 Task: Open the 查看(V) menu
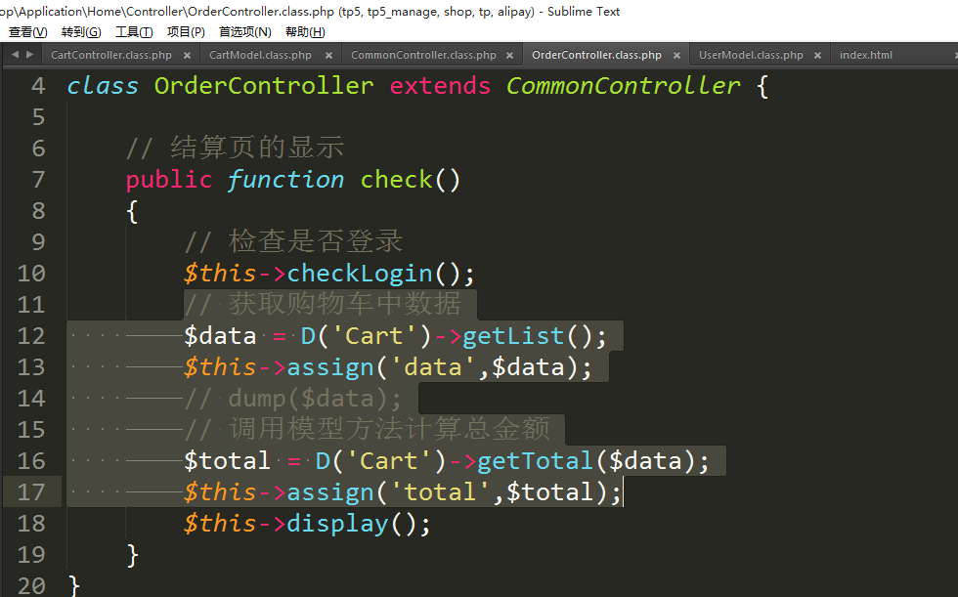(x=27, y=32)
